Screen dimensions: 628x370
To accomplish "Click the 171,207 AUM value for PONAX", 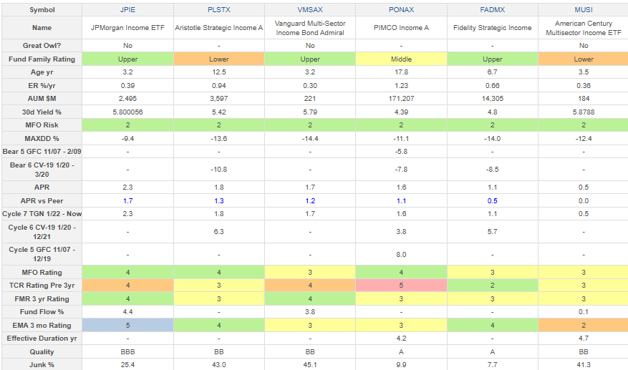I will [400, 98].
